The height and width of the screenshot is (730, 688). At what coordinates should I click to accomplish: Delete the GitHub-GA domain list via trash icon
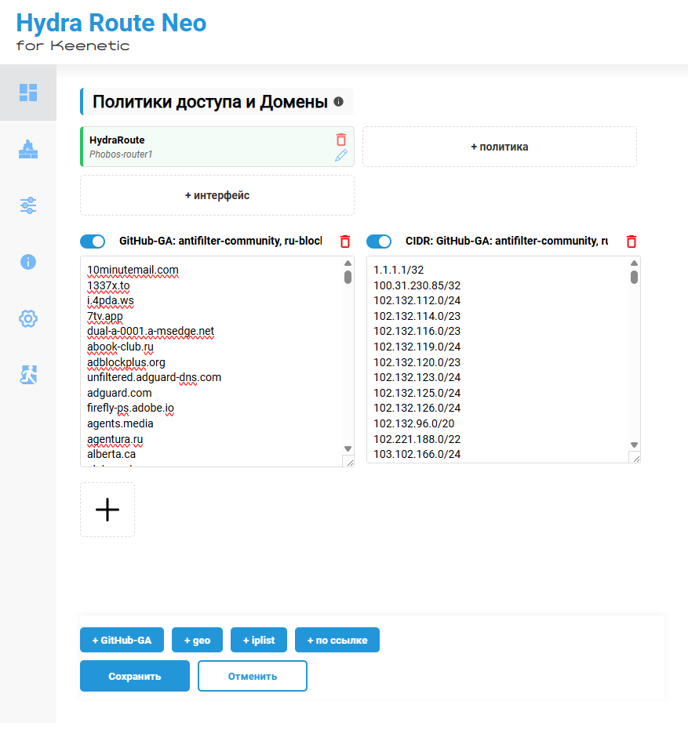coord(345,242)
